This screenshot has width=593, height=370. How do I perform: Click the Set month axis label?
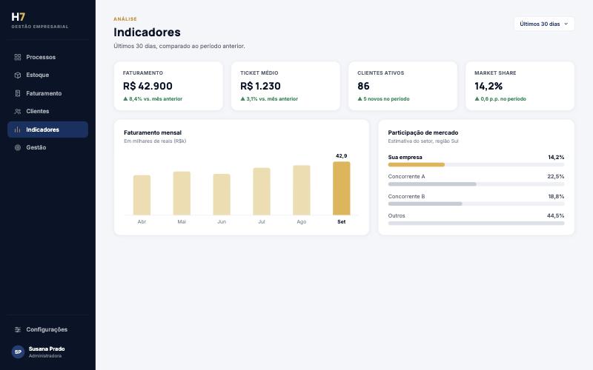pos(341,221)
